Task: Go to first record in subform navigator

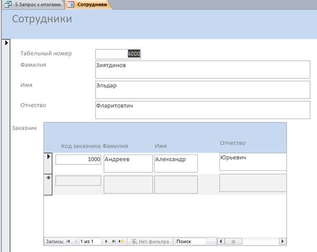Action: coord(68,242)
